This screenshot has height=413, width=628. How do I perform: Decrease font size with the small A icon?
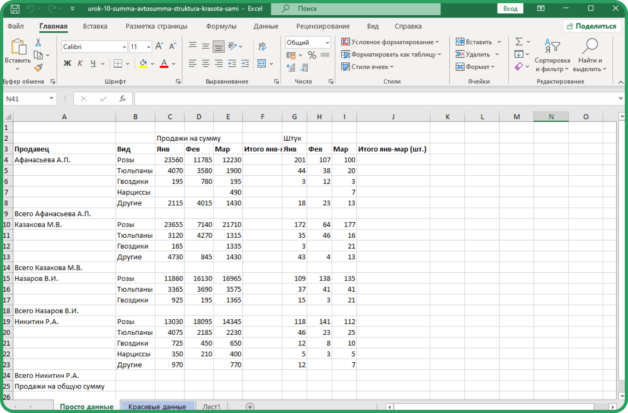tap(172, 46)
